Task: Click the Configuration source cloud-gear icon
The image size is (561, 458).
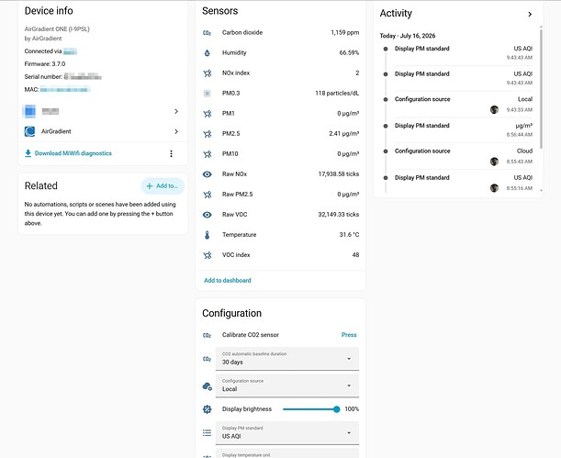Action: (x=207, y=386)
